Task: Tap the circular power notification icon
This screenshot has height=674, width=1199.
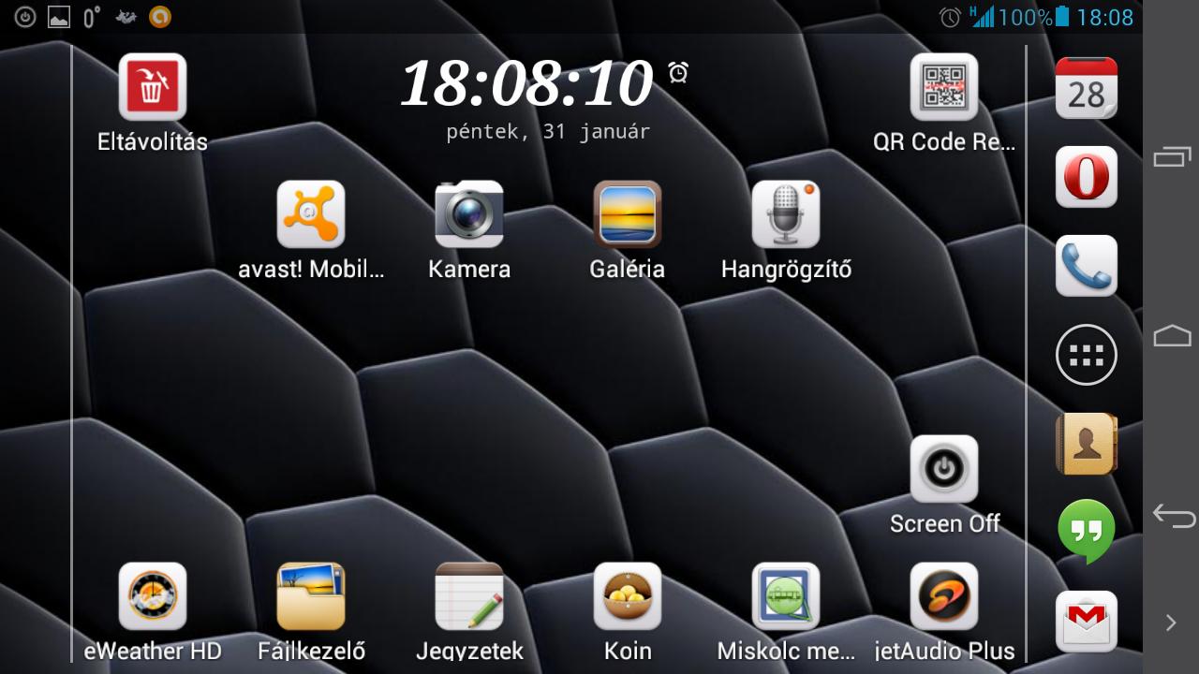Action: pos(25,17)
